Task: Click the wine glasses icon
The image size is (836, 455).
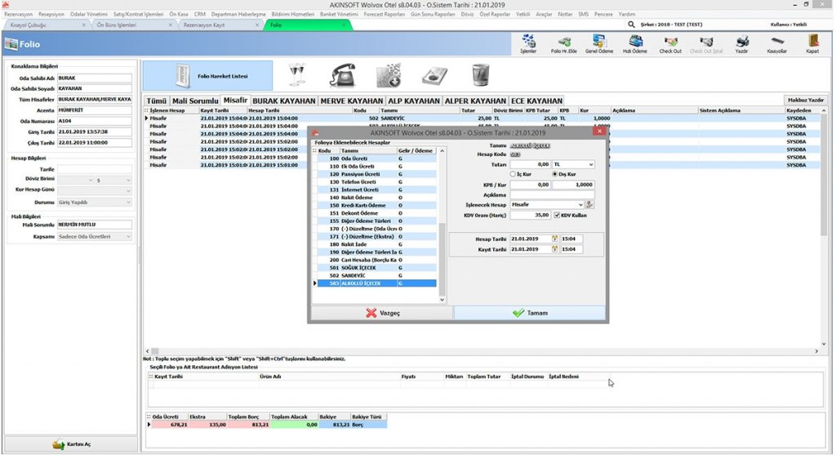Action: point(296,74)
